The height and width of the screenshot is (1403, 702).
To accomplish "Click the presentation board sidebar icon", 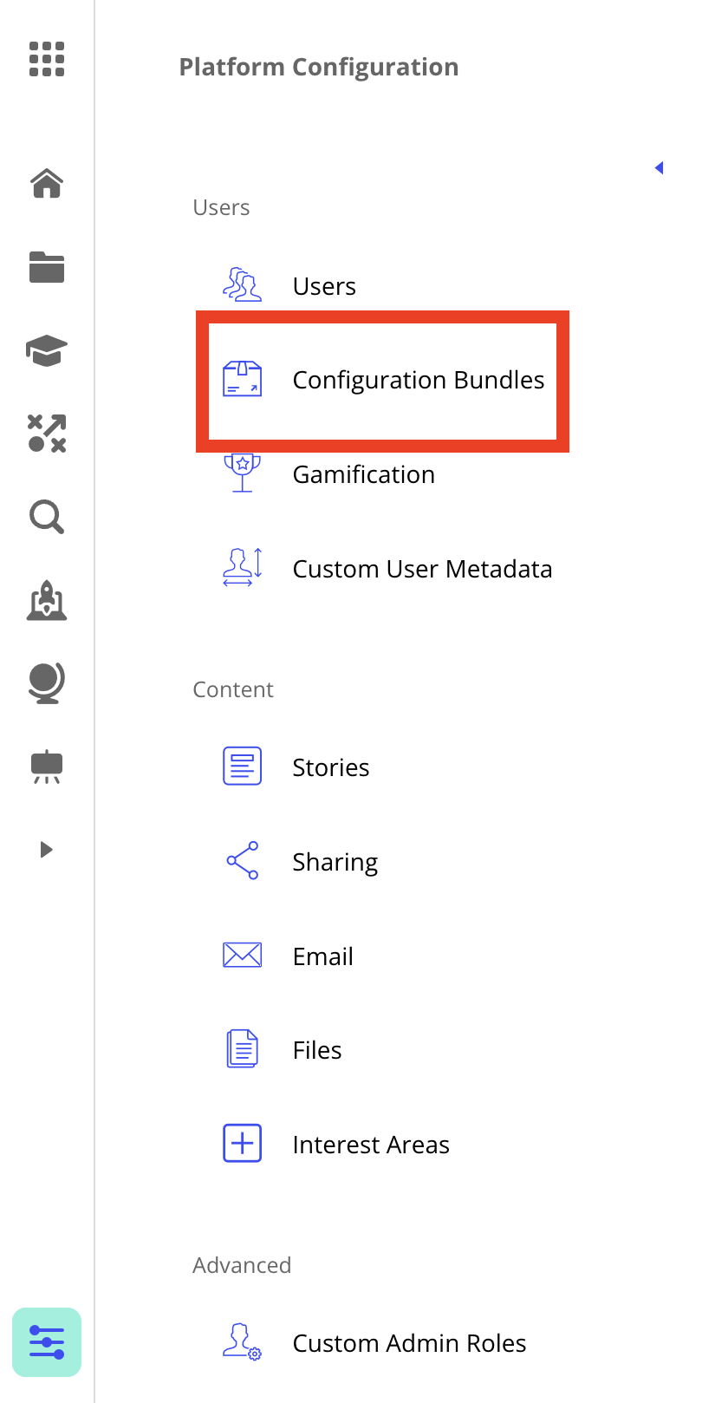I will pos(47,767).
